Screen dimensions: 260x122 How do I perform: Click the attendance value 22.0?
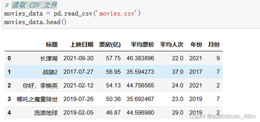pyautogui.click(x=178, y=58)
